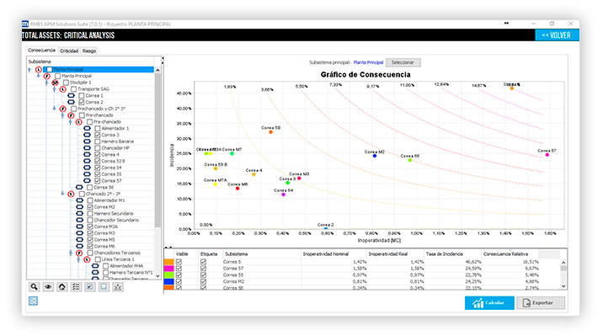Click the tree panel vertical scrollbar thumb
Image resolution: width=603 pixels, height=336 pixels.
point(157,150)
